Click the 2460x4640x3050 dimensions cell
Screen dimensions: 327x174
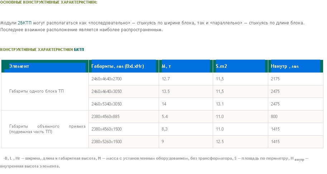pyautogui.click(x=107, y=91)
